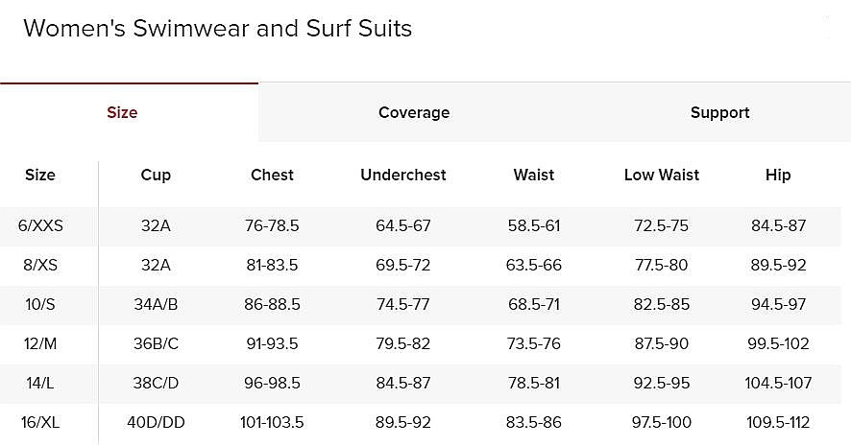Viewport: 851px width, 446px height.
Task: Click the Waist column header
Action: (534, 175)
